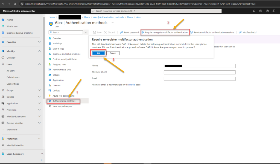Click Diagnose & solve problems sidebar icon

(3, 33)
